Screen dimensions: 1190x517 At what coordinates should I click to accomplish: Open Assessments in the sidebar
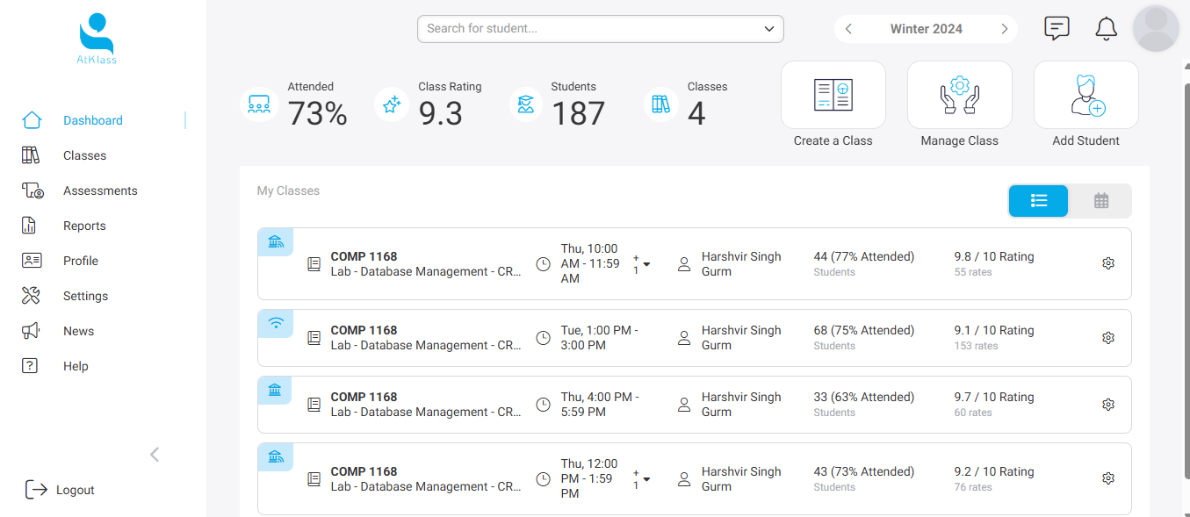click(x=100, y=190)
